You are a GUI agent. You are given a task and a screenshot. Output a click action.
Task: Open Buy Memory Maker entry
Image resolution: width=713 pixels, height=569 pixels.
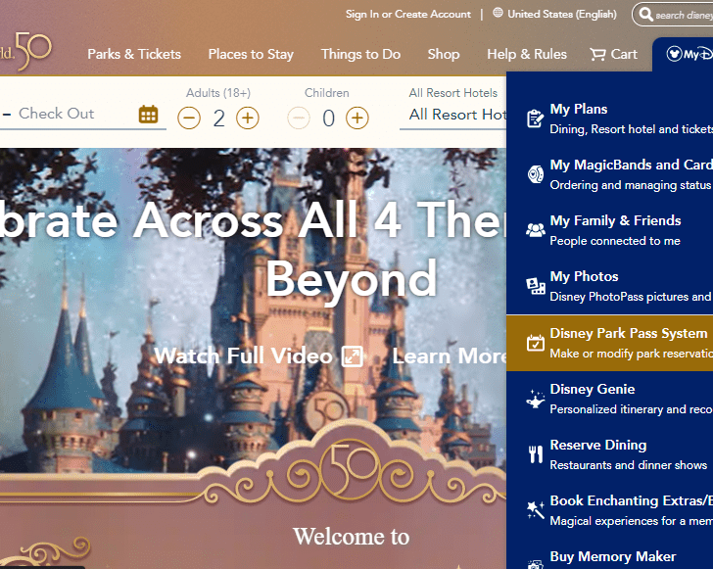click(609, 556)
